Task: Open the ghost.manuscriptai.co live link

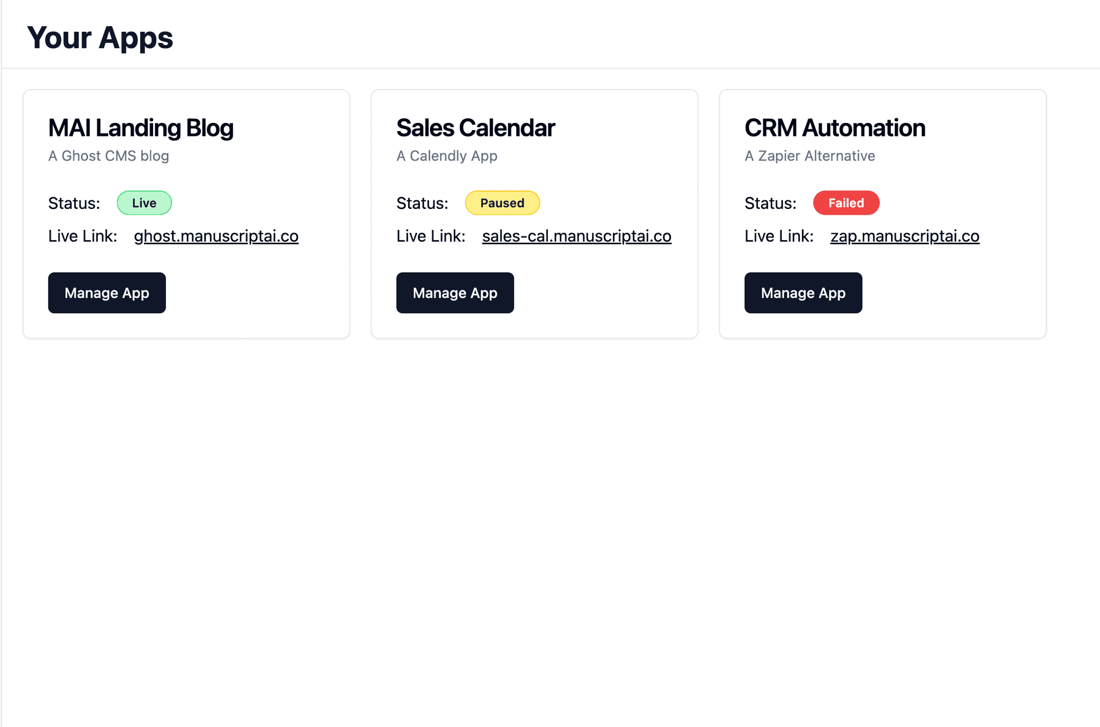Action: (216, 236)
